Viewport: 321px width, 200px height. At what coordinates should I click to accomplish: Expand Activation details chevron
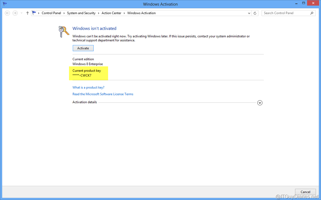click(x=260, y=102)
